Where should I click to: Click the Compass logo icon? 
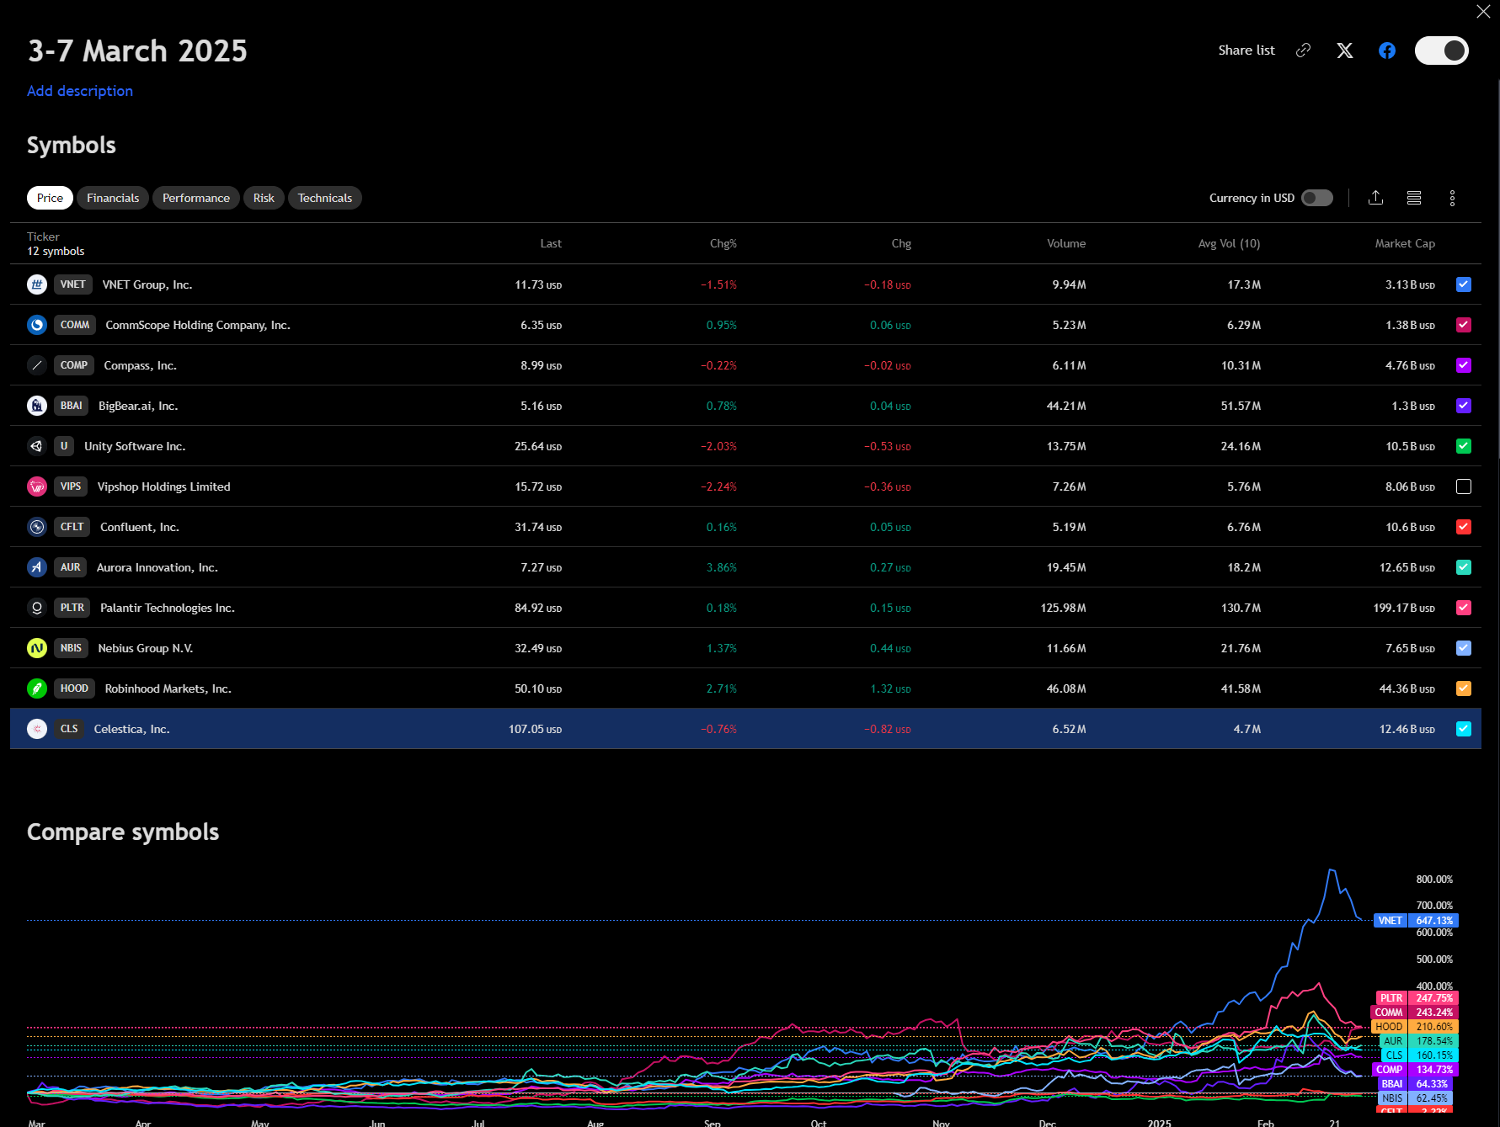(x=37, y=365)
